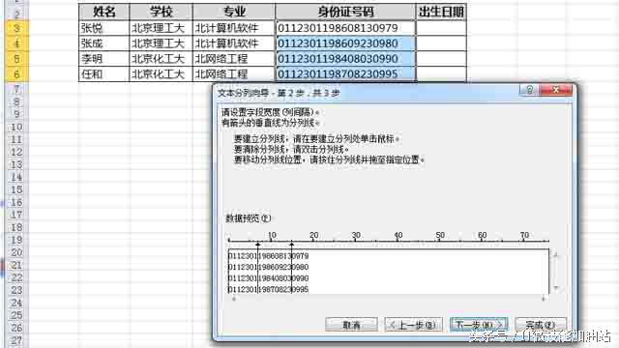Select row header 6
The height and width of the screenshot is (348, 619).
coord(16,73)
